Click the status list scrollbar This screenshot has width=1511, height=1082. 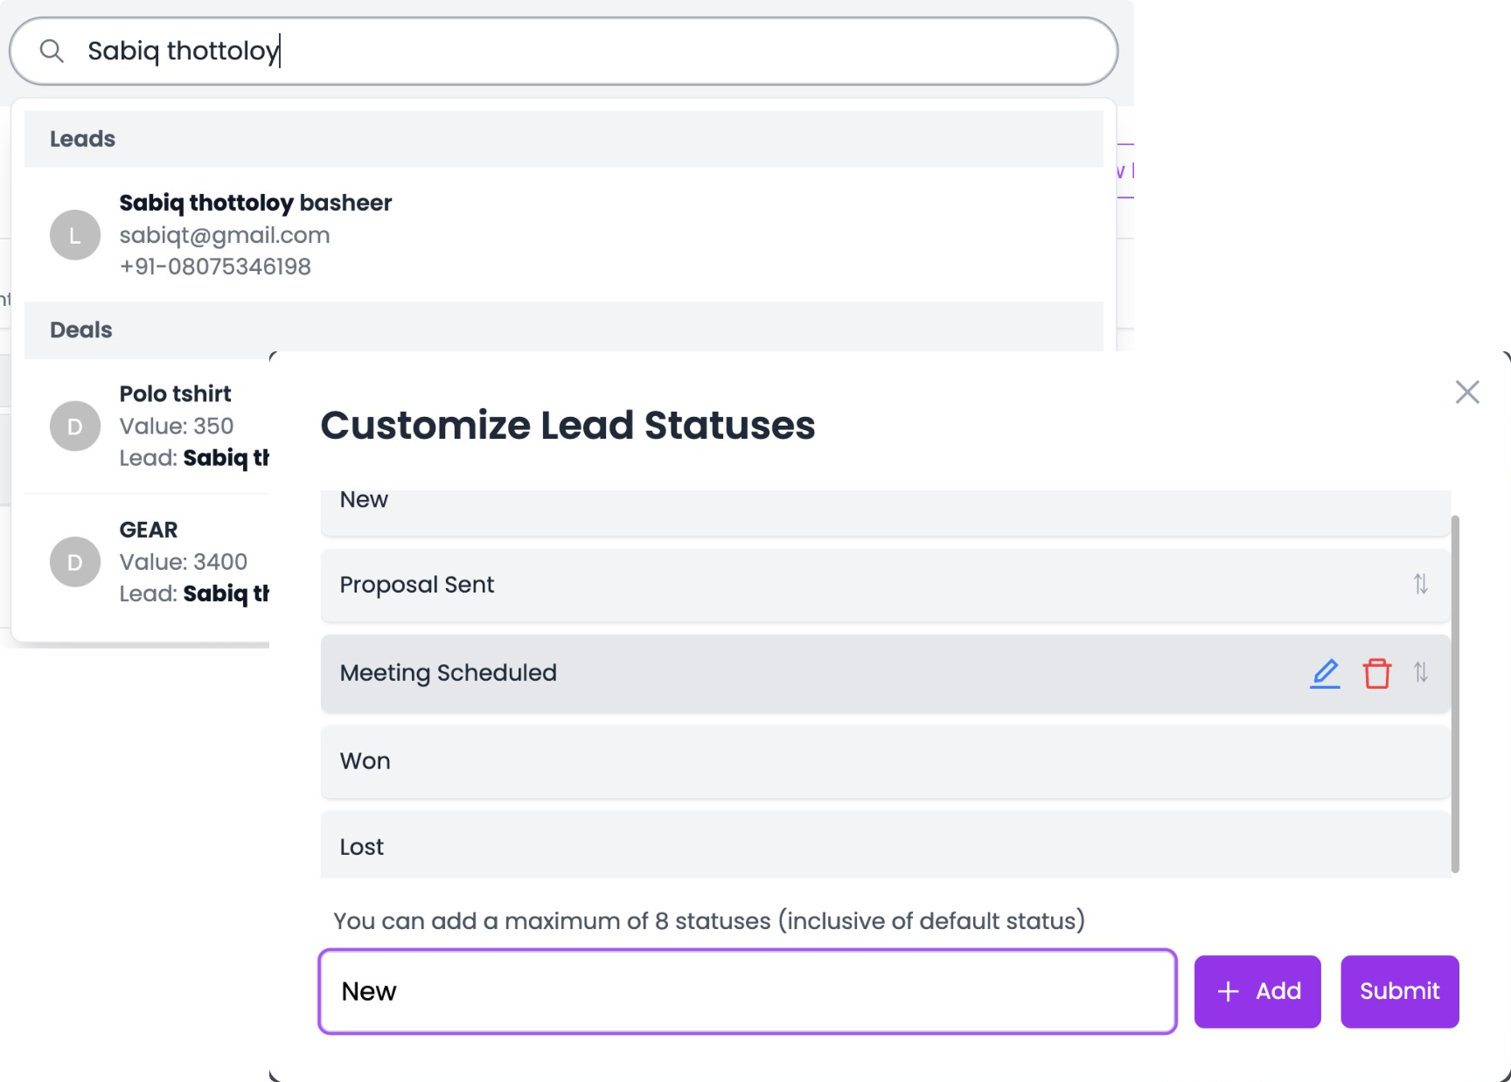point(1455,694)
